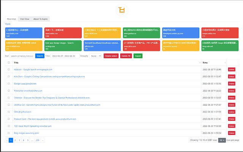Click the orange TH logo icon
This screenshot has width=243, height=152.
pyautogui.click(x=122, y=10)
